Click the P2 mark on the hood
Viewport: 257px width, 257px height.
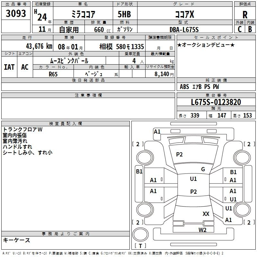coord(179,155)
